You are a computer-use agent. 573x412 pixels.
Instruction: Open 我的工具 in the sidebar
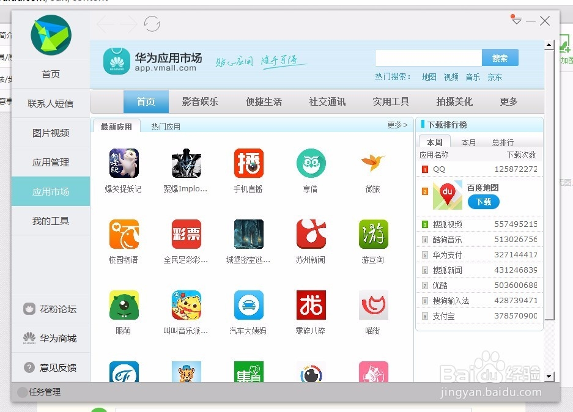click(51, 221)
